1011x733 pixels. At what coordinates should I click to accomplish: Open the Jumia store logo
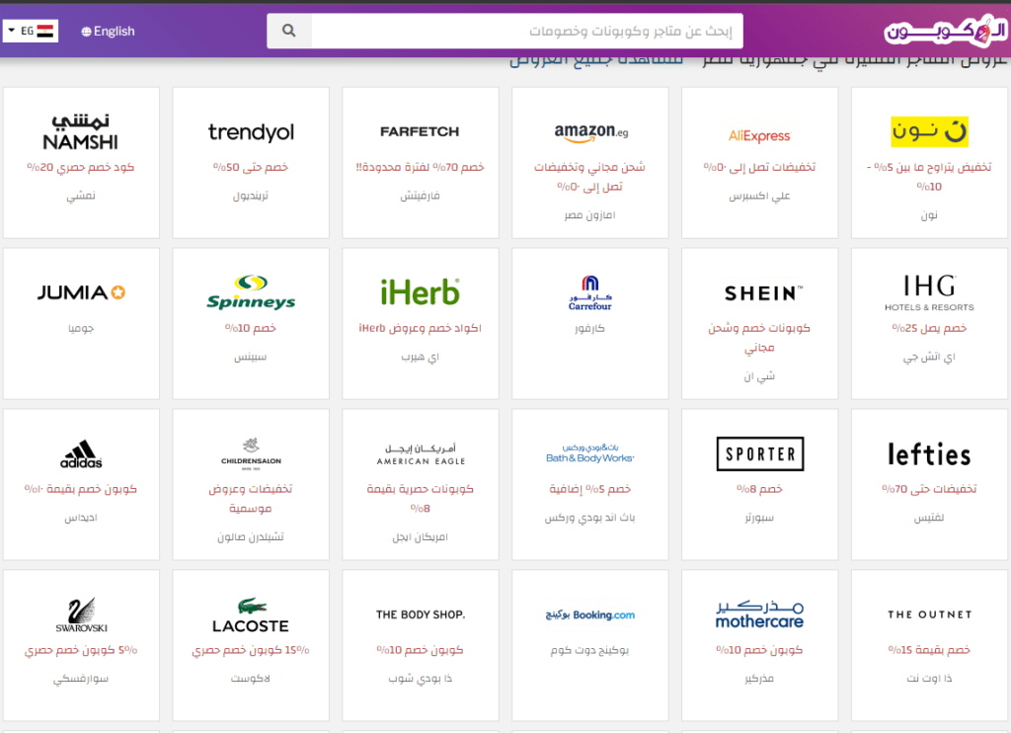coord(81,293)
